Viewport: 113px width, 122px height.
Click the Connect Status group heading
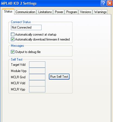21,22
